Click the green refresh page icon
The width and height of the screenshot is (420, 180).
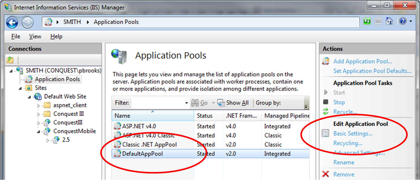[x=367, y=22]
